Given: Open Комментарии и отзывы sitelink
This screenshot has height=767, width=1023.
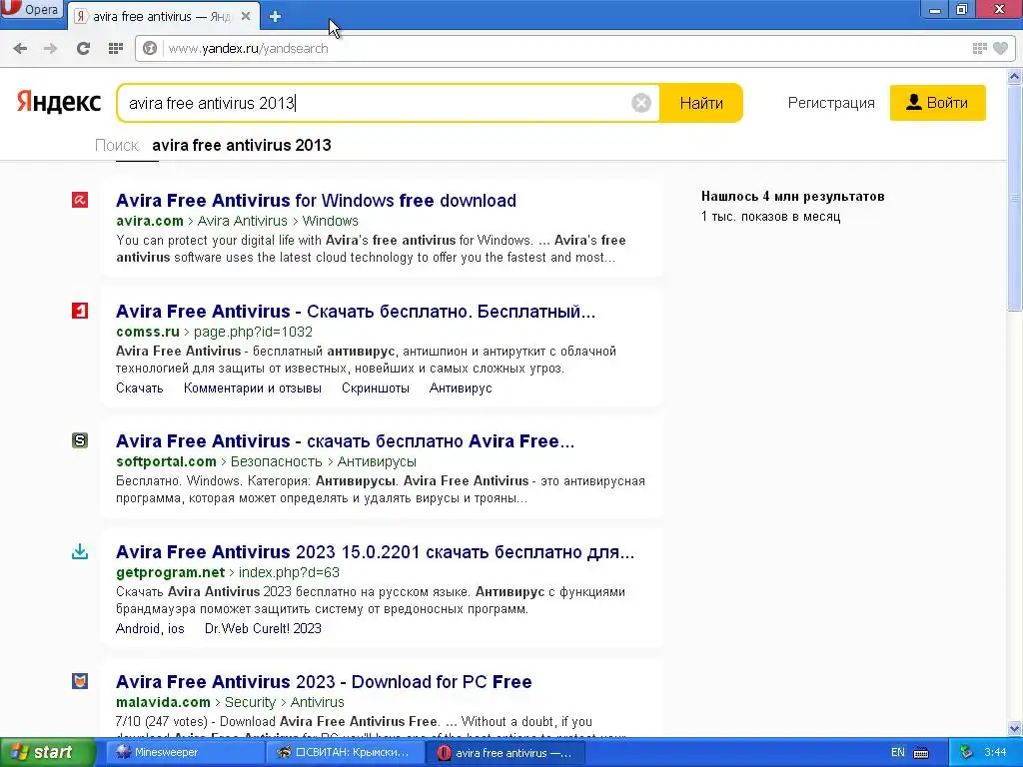Looking at the screenshot, I should (253, 388).
